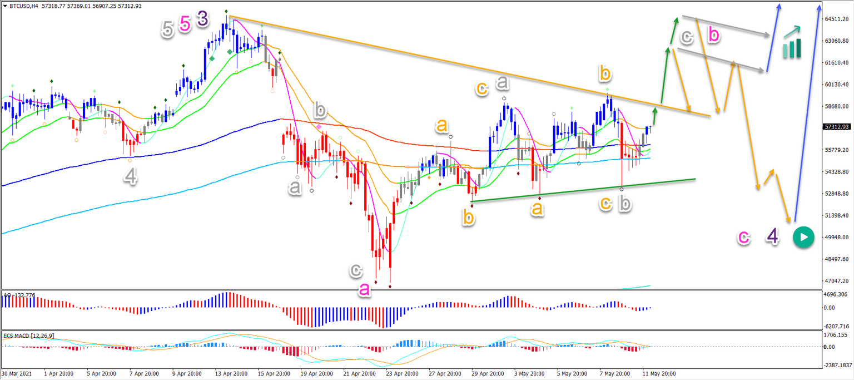
Task: Click the gray number '4' annotation on the left
Action: (131, 177)
